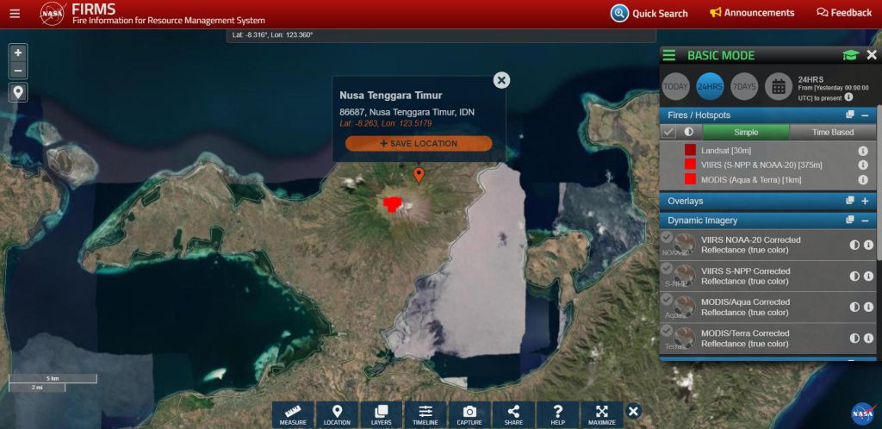Zoom out on the map
Image resolution: width=882 pixels, height=429 pixels.
[x=18, y=71]
